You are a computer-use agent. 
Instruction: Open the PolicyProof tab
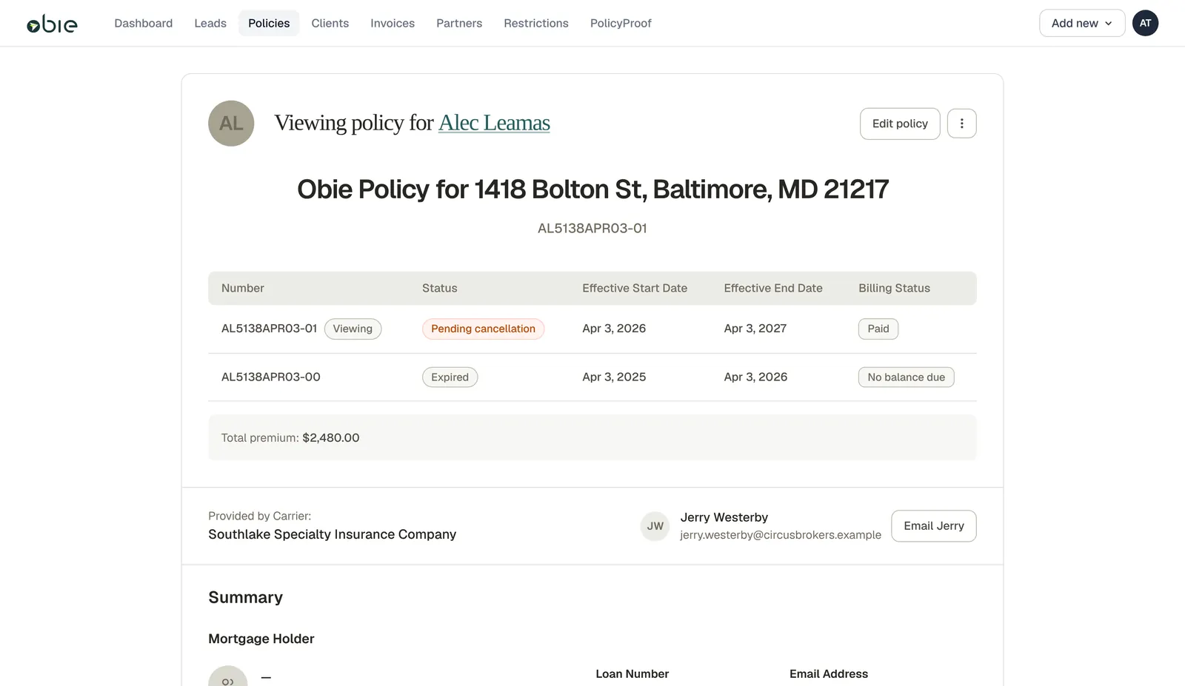pos(621,23)
